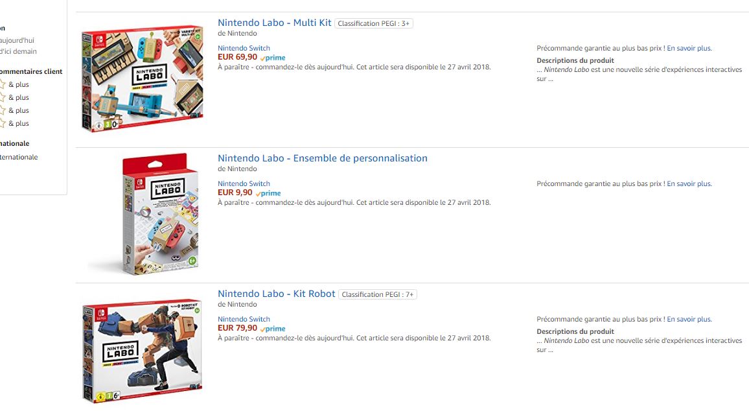This screenshot has height=413, width=749.
Task: Click En savoir plus for Ensemble de personnalisation
Action: click(x=689, y=183)
